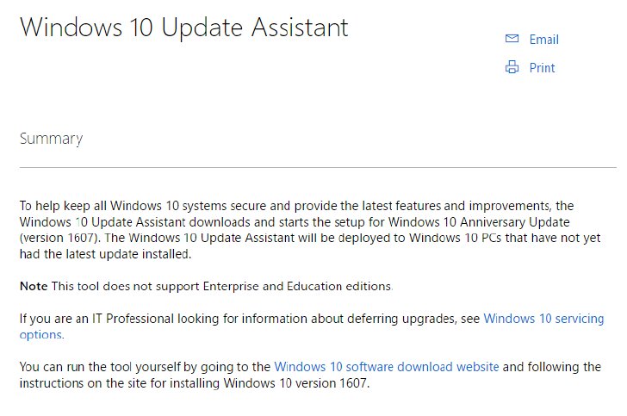Click the Windows 10 Update Assistant title
The width and height of the screenshot is (627, 416).
pos(184,28)
